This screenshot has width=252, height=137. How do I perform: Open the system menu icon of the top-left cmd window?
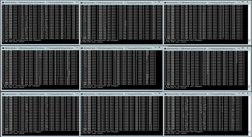point(3,3)
